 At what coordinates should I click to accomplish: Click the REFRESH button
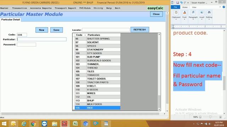coord(140,30)
